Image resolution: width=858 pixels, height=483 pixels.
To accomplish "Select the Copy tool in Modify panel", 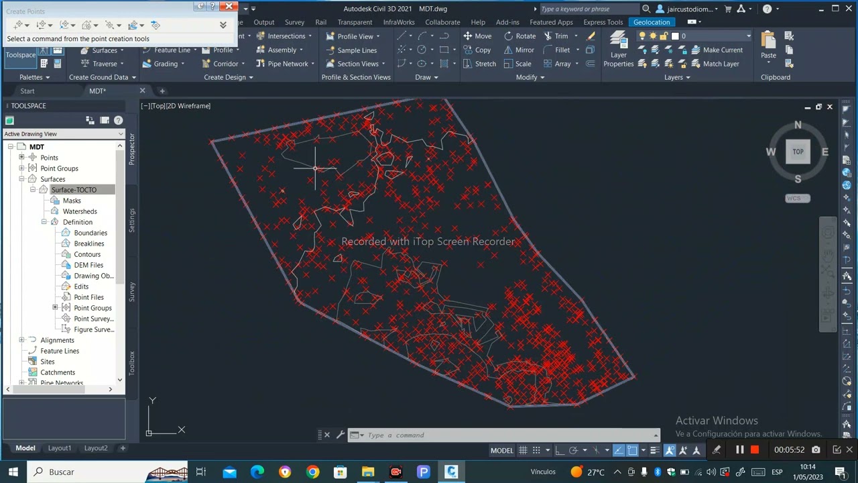I will [x=477, y=50].
